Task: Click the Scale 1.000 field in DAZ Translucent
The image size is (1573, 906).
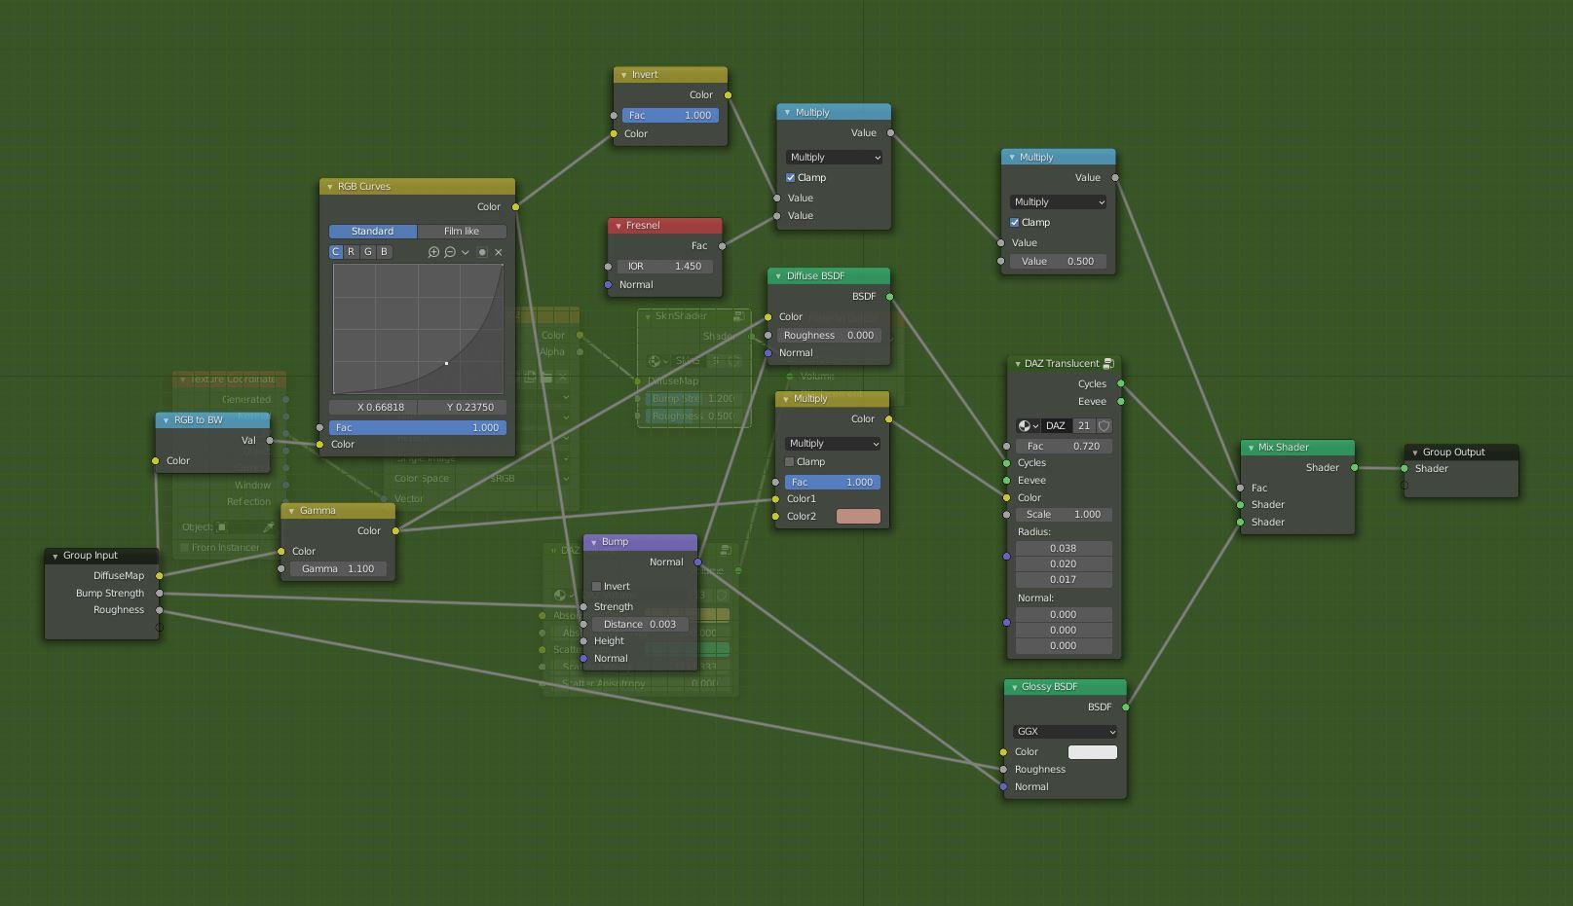Action: [x=1064, y=515]
